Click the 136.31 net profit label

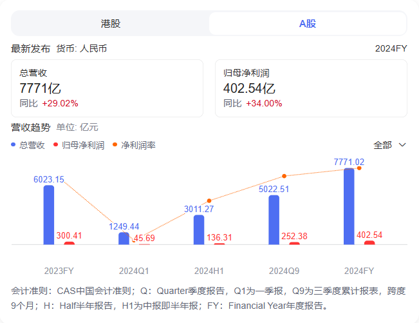pos(219,237)
